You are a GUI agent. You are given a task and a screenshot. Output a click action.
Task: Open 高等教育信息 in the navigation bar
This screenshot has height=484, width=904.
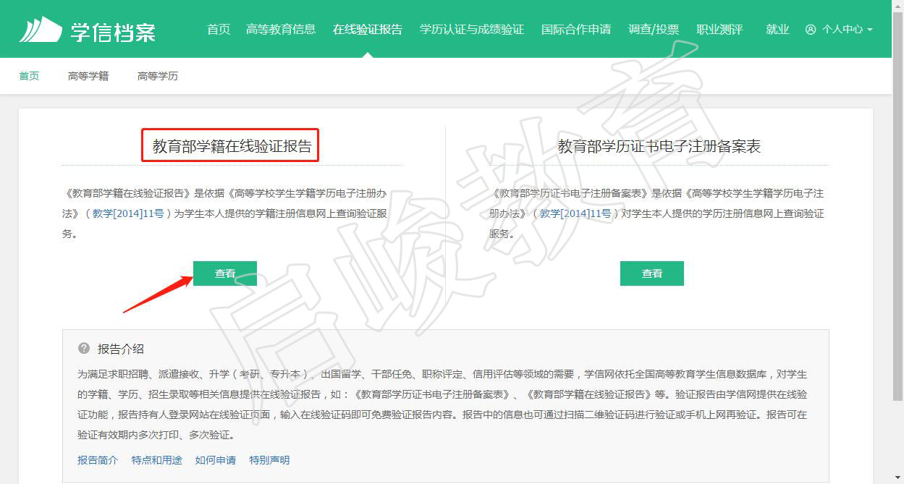click(x=281, y=29)
